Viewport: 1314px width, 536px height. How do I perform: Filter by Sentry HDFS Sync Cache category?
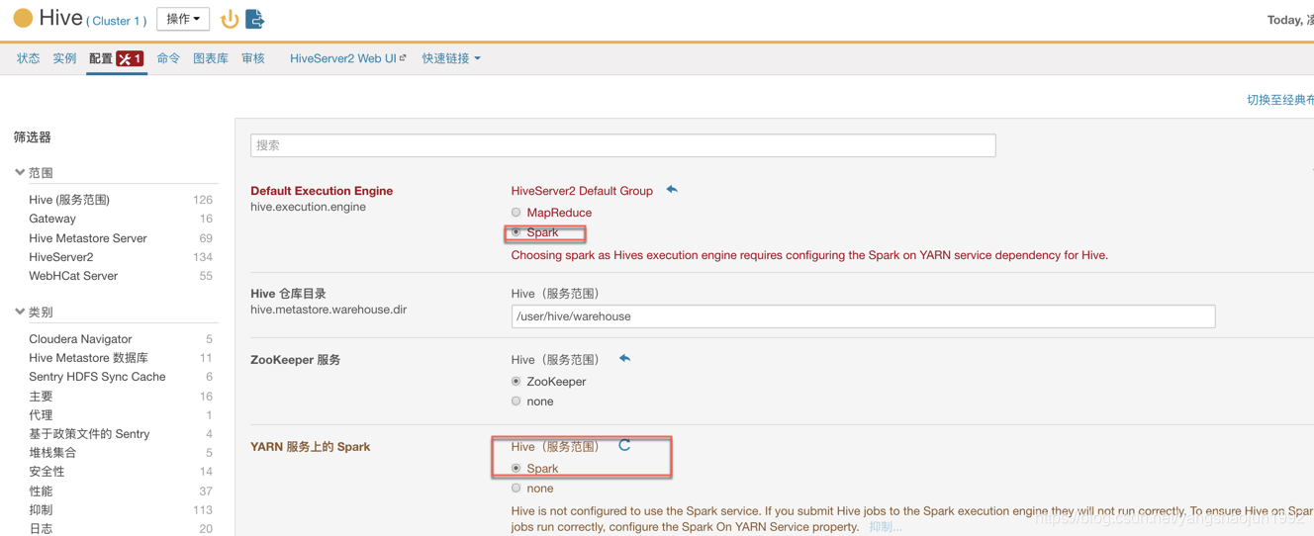tap(97, 377)
